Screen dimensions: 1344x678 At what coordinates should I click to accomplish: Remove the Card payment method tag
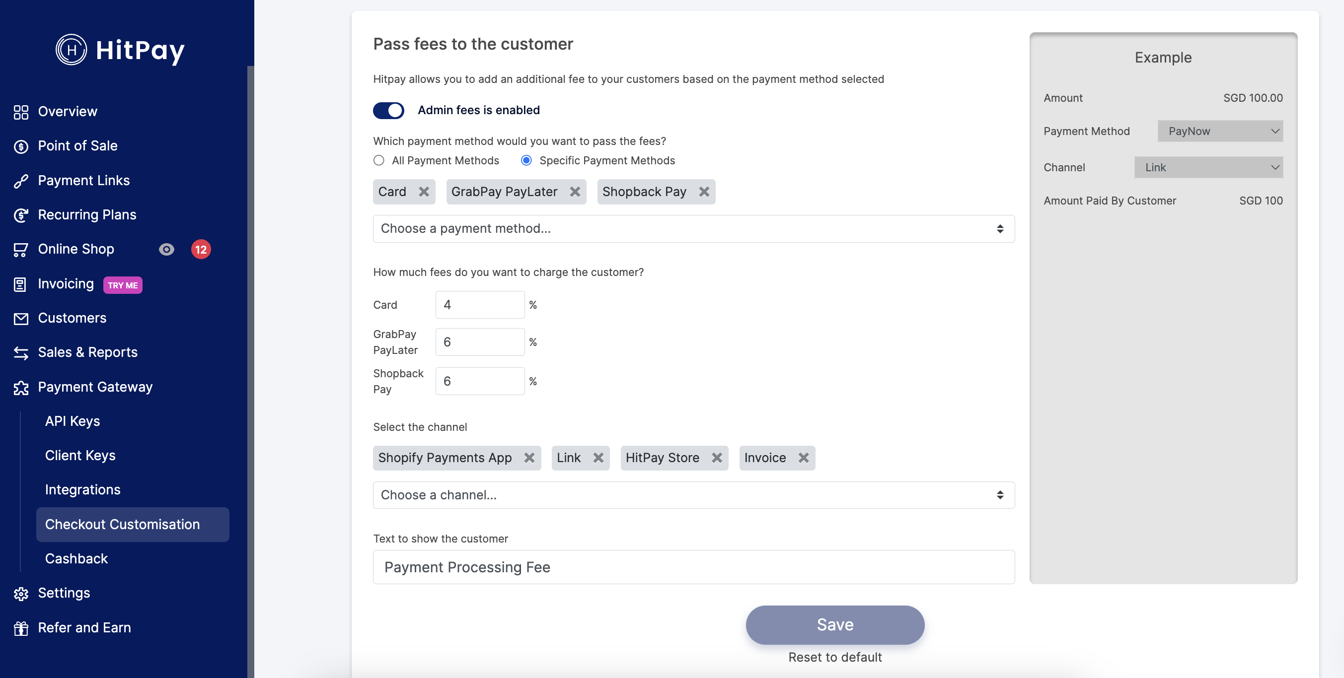coord(424,192)
